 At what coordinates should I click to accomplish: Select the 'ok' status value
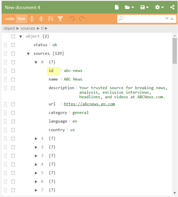pos(55,45)
